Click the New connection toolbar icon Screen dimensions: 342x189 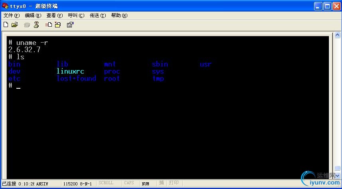click(x=6, y=25)
